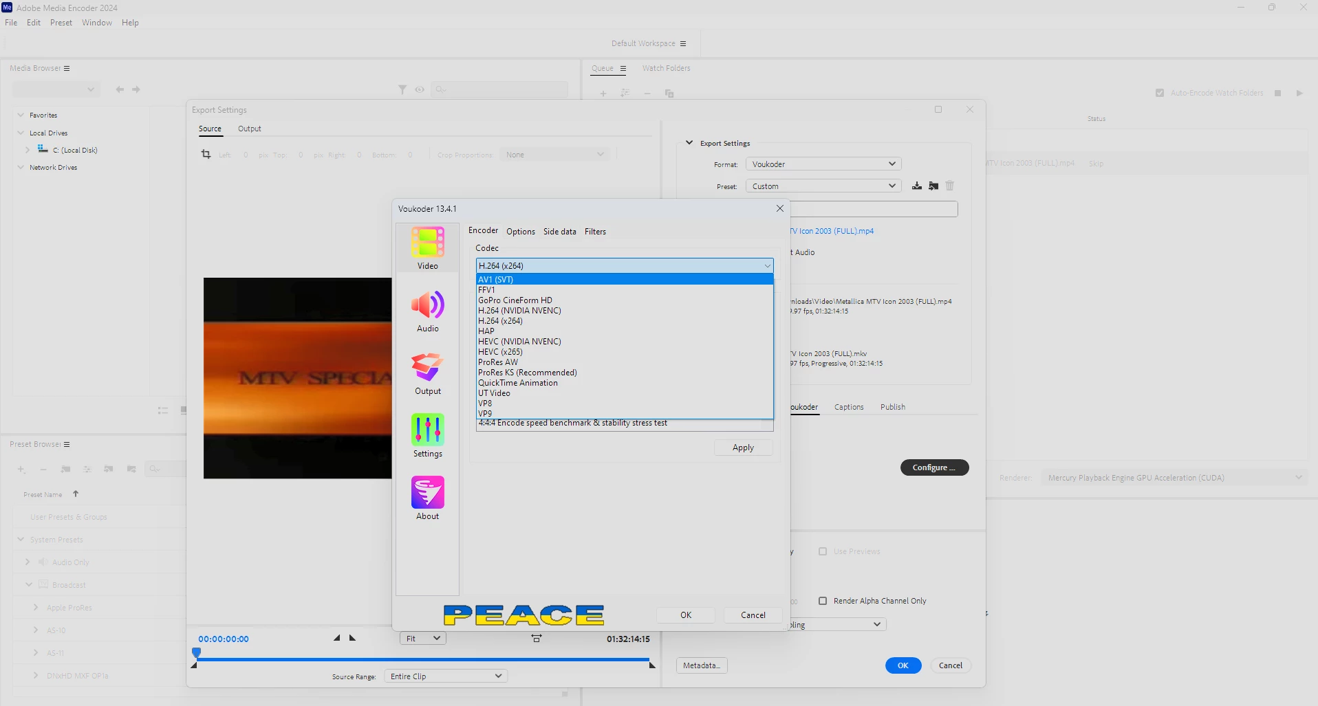
Task: Collapse the Export Settings section
Action: (x=689, y=143)
